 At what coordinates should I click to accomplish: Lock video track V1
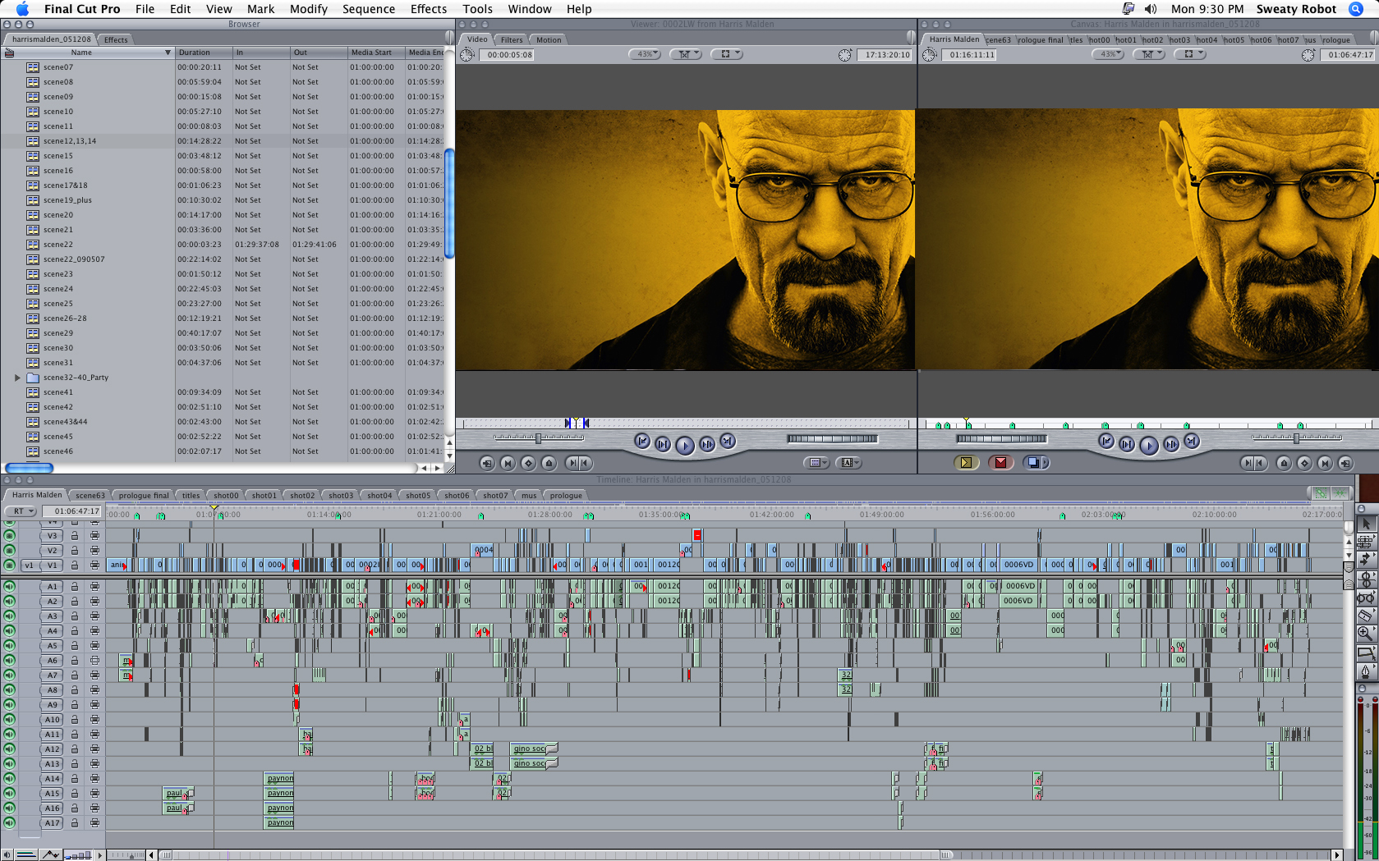pos(75,565)
